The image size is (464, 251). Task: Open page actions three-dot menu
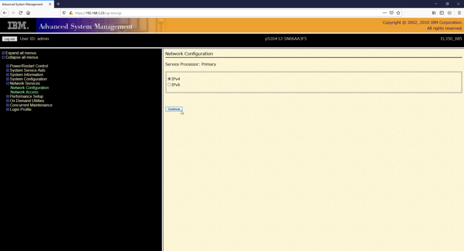click(384, 13)
